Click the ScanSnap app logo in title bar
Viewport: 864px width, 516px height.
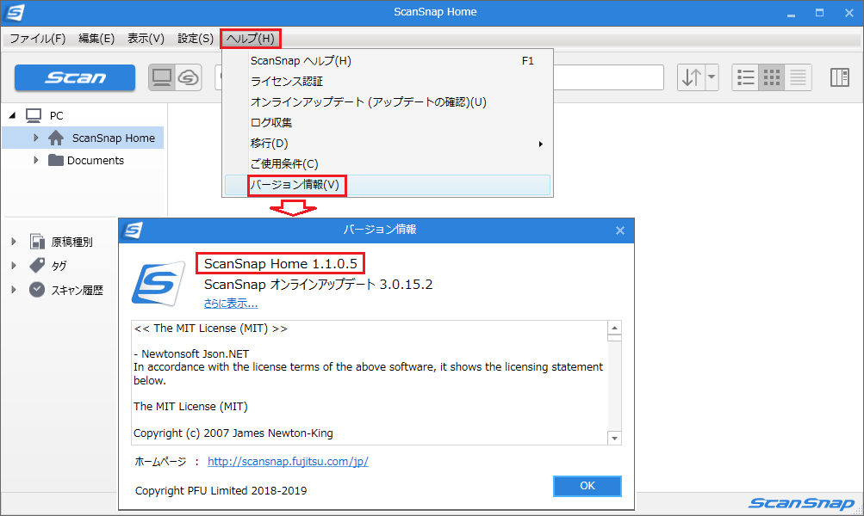click(x=15, y=12)
